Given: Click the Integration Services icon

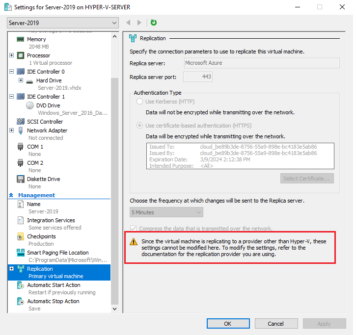Looking at the screenshot, I should click(21, 220).
